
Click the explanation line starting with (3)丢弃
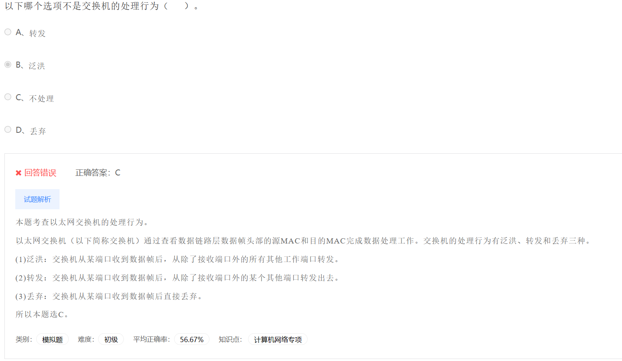click(109, 296)
